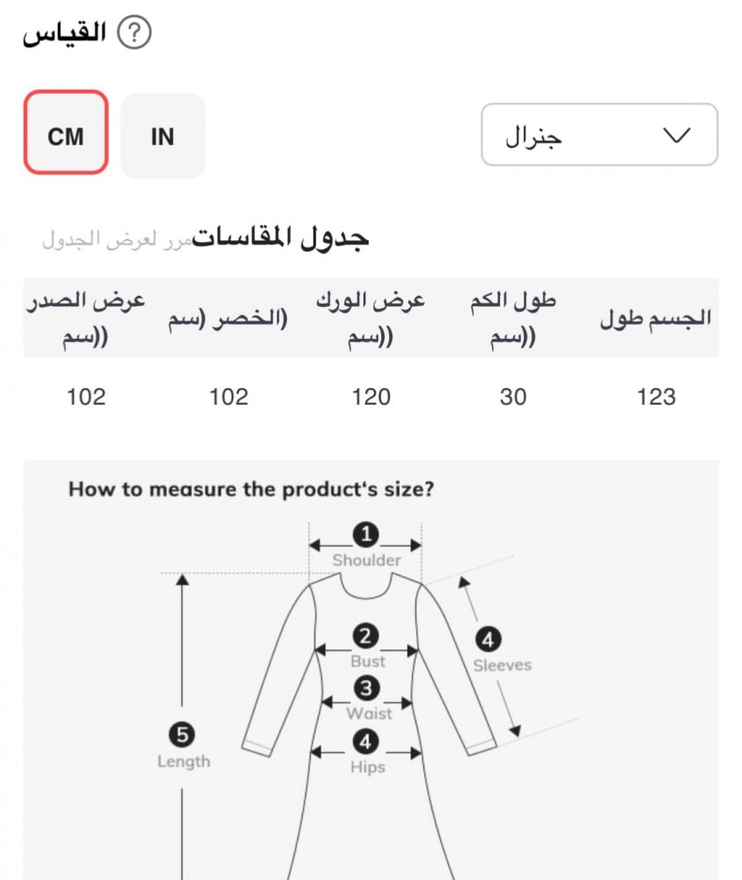Click the الجسم طول column header
The height and width of the screenshot is (880, 742).
point(655,319)
